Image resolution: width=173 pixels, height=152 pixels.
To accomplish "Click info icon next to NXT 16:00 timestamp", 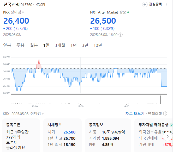I will click(x=121, y=35).
